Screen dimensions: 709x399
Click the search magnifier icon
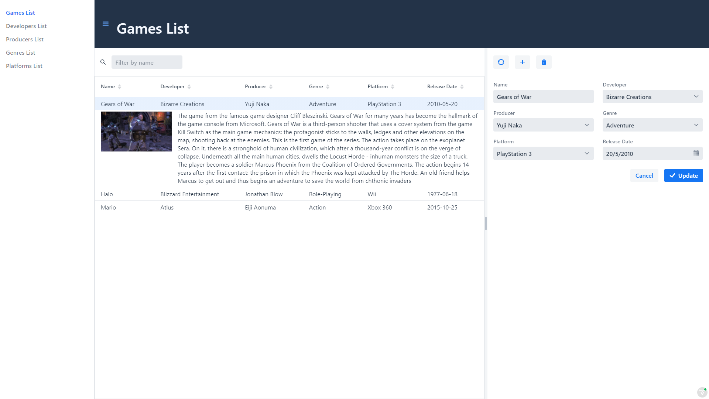point(103,62)
